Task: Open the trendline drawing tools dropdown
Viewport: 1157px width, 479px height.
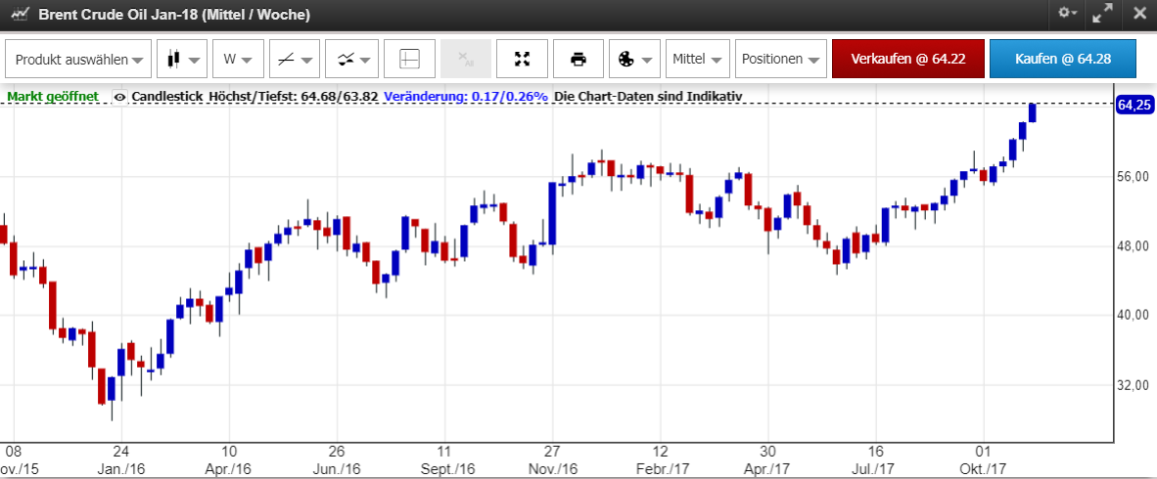Action: point(294,59)
